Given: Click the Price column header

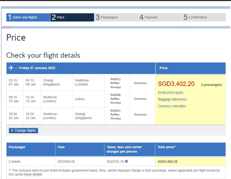Looking at the screenshot, I should coord(163,68).
